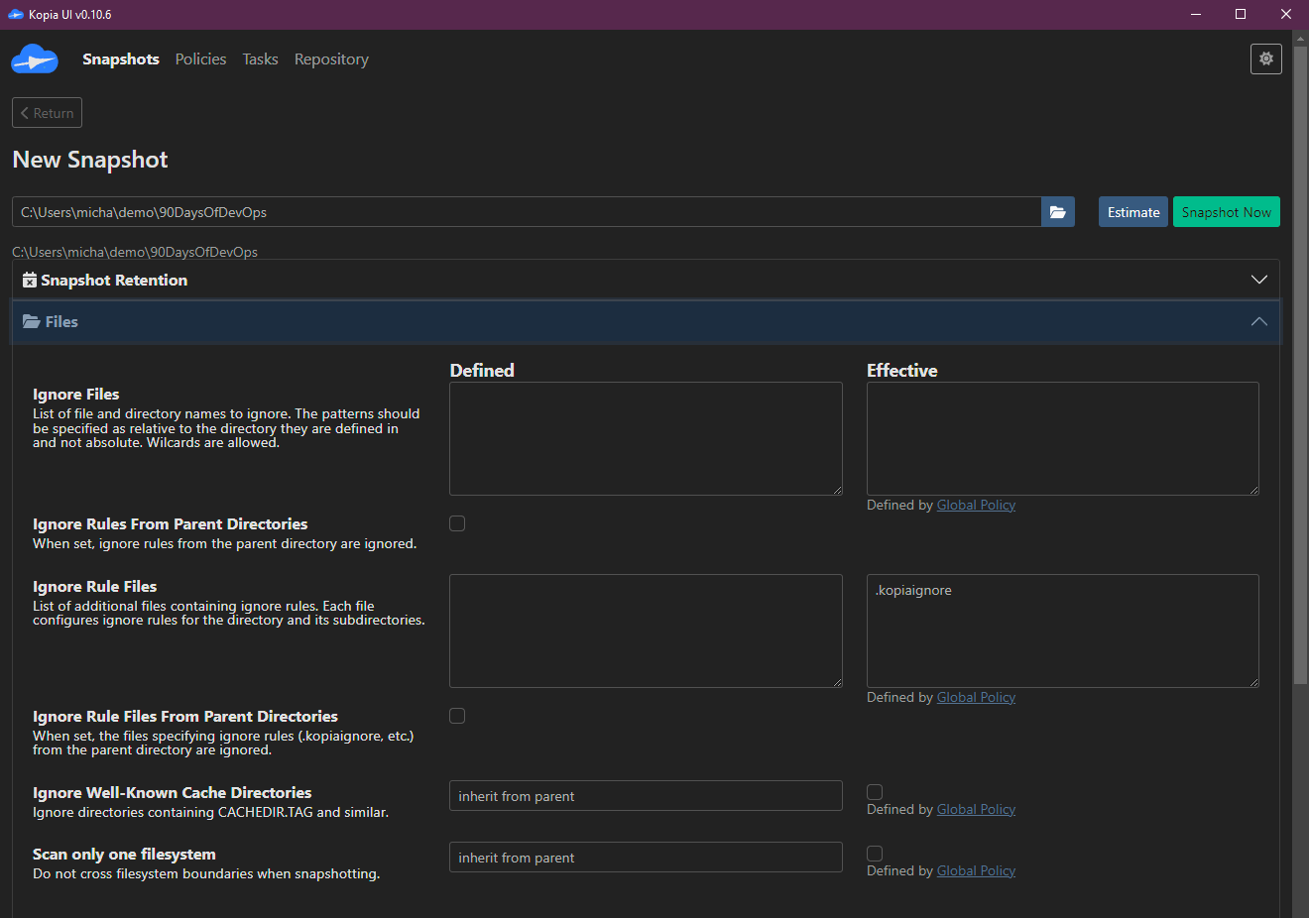This screenshot has width=1309, height=918.
Task: Enable Ignore Rules From Parent Directories checkbox
Action: [x=457, y=523]
